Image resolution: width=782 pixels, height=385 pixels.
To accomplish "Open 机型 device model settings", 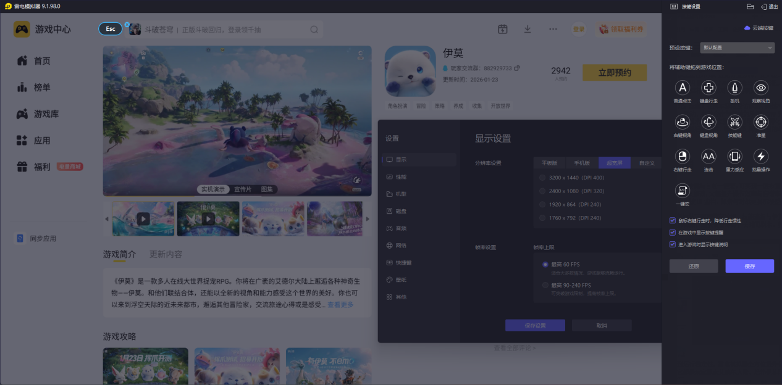I will [x=419, y=194].
